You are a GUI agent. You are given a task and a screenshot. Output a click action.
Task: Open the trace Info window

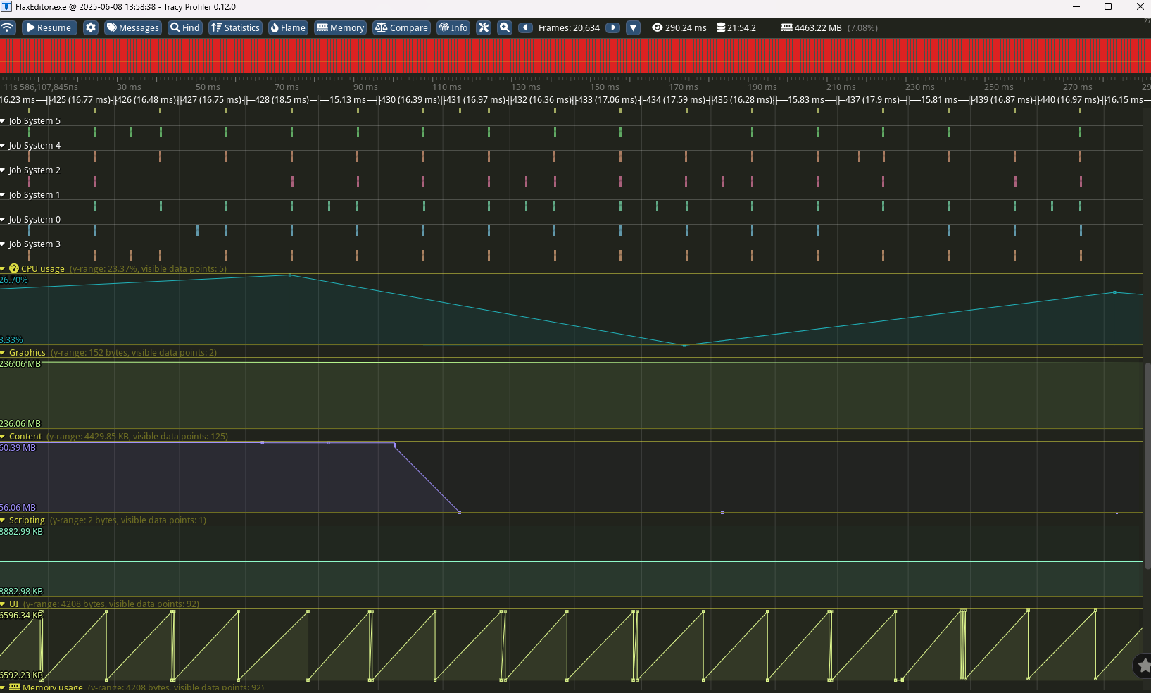click(x=453, y=27)
